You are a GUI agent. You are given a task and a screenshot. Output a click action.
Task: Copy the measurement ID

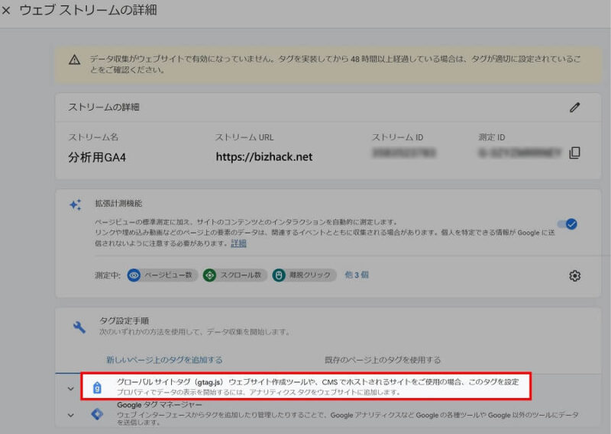tap(575, 153)
